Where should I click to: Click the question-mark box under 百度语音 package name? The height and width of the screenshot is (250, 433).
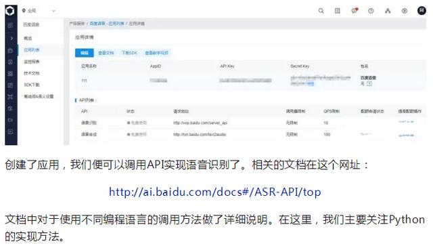coord(369,83)
